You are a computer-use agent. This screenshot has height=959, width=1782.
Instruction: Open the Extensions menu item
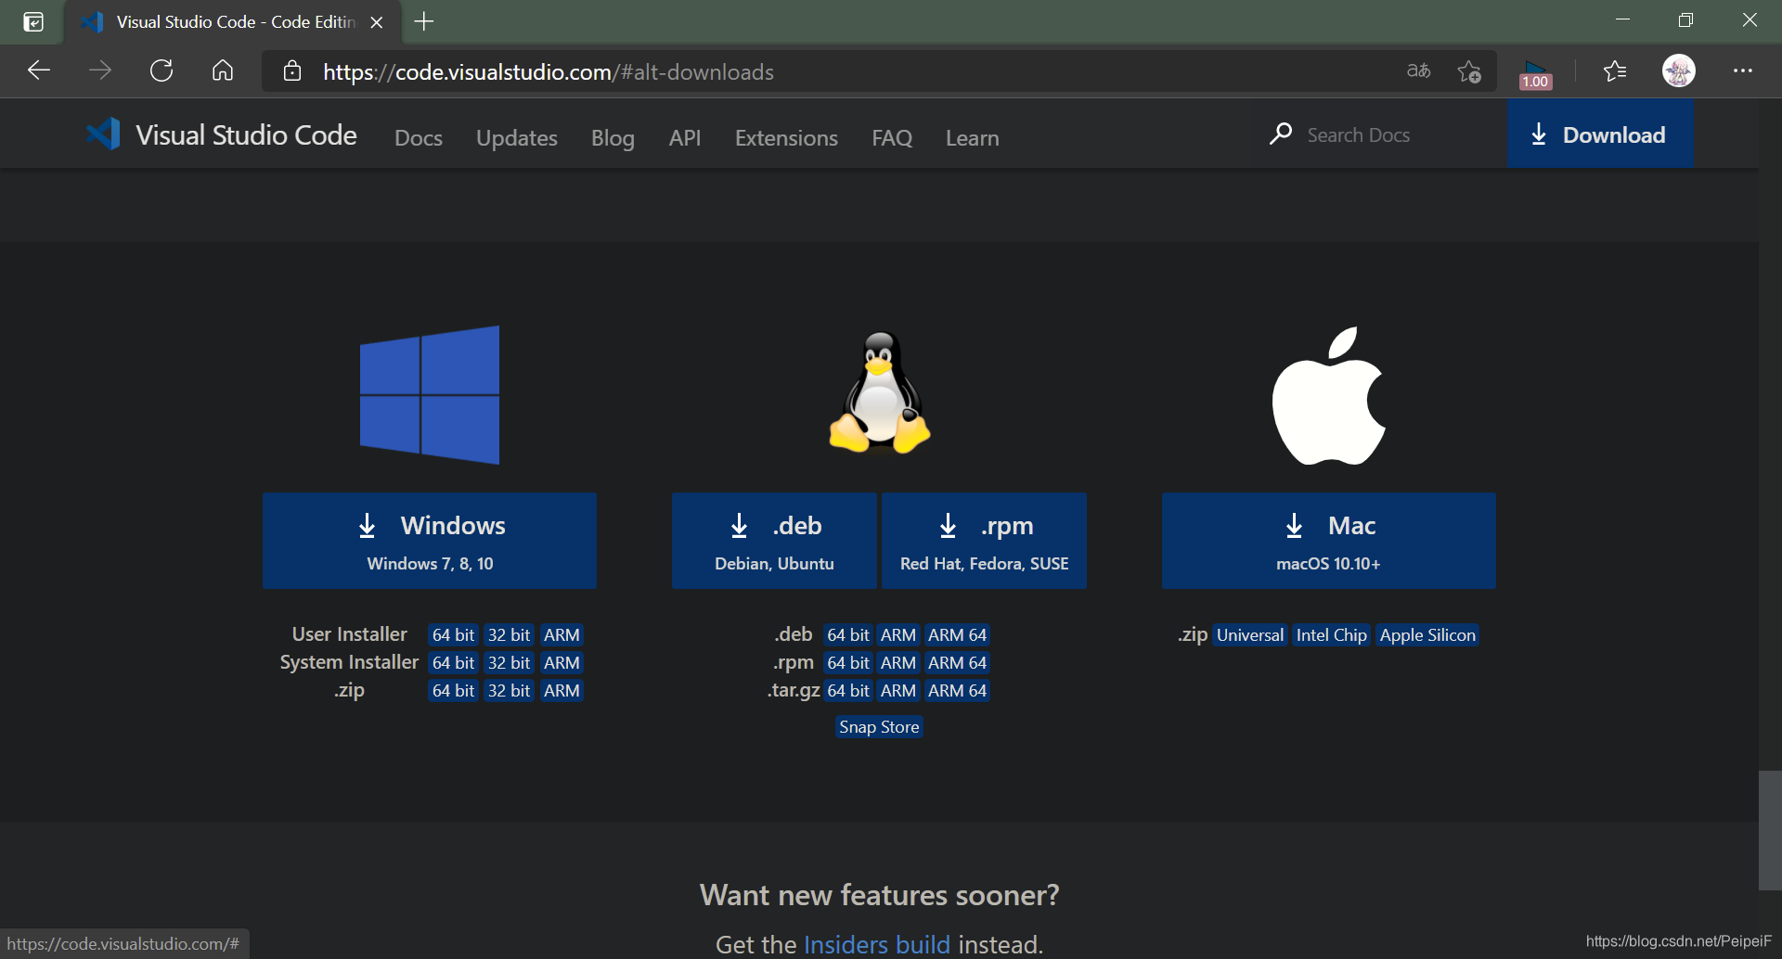785,137
